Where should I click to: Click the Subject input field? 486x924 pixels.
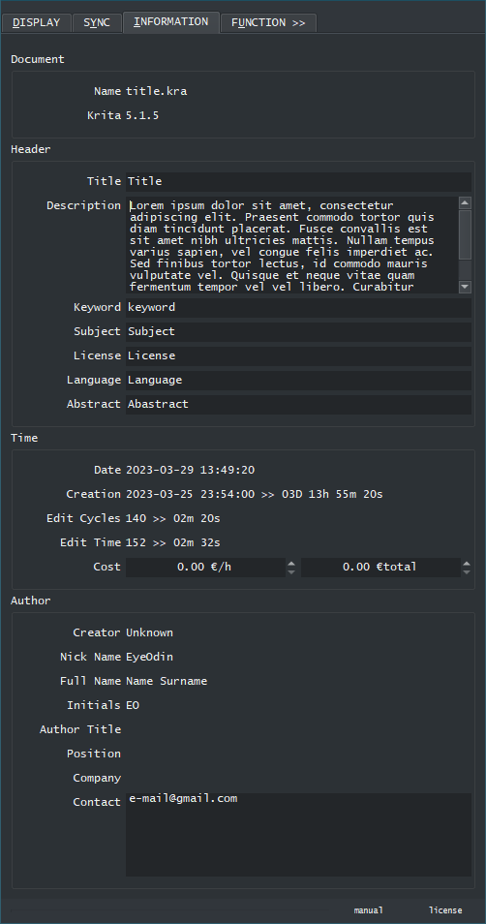click(x=299, y=332)
